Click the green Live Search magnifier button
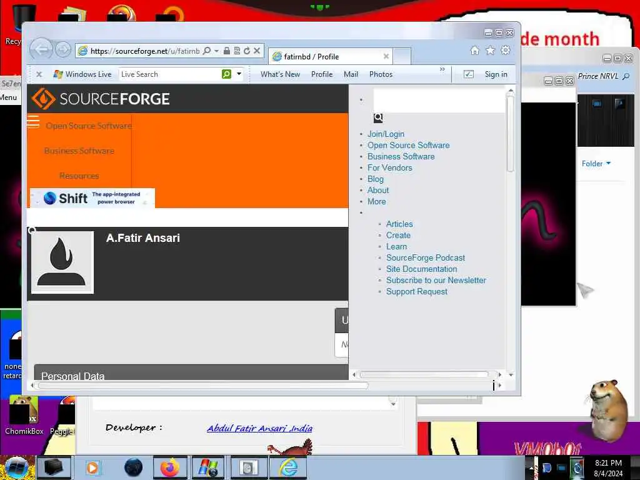 [226, 74]
